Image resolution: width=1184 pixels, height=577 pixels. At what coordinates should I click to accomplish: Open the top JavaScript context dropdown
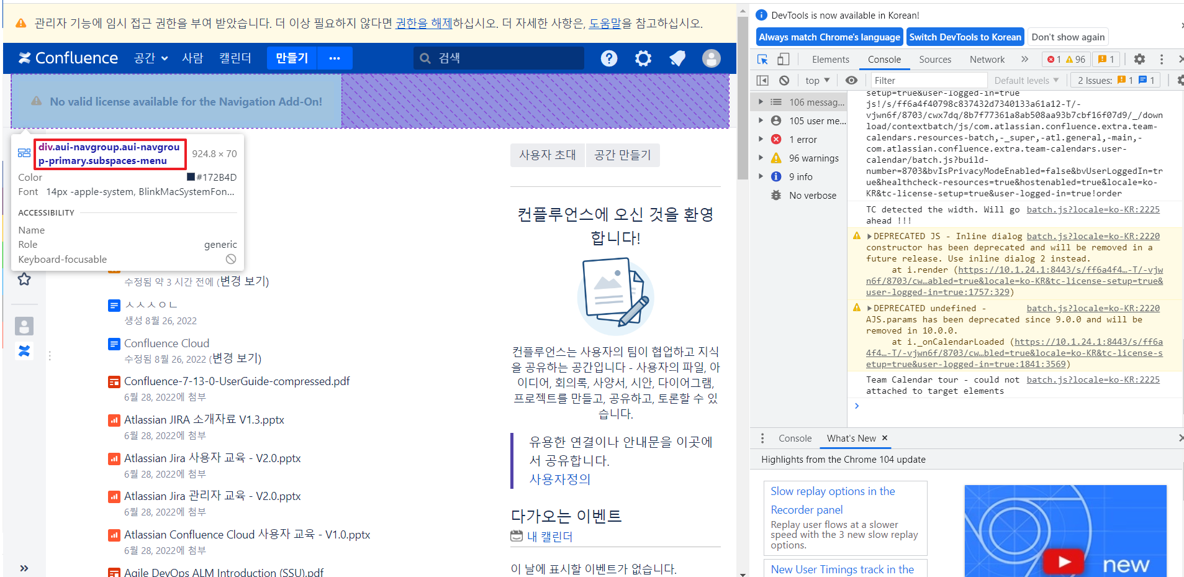coord(817,80)
